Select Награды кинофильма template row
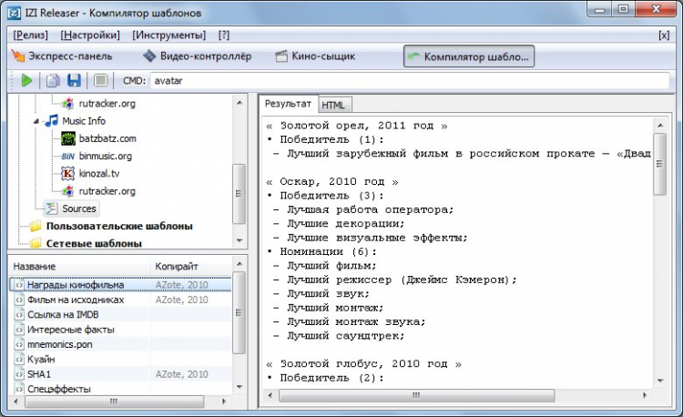 click(120, 285)
